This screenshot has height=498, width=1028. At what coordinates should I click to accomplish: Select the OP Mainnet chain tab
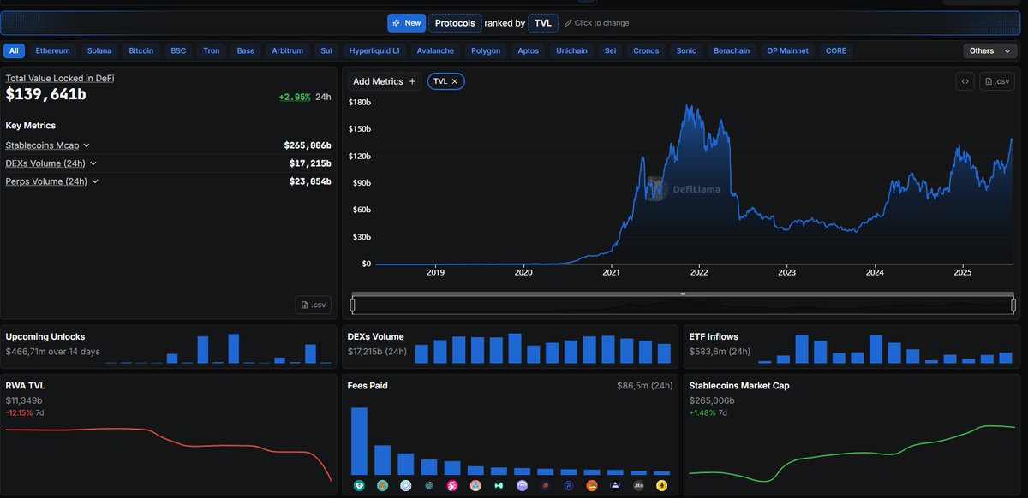point(787,50)
